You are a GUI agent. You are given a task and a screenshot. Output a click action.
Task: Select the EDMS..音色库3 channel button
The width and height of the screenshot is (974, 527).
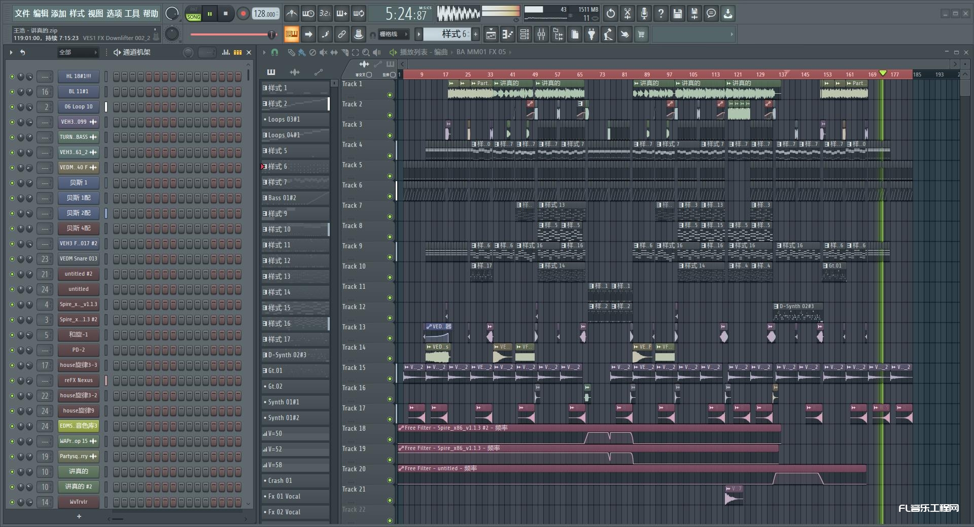[x=78, y=426]
